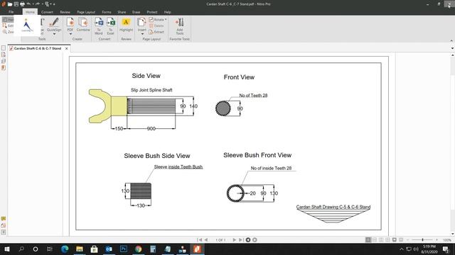The image size is (455, 255).
Task: Delete pages in Page Layout group
Action: [156, 25]
